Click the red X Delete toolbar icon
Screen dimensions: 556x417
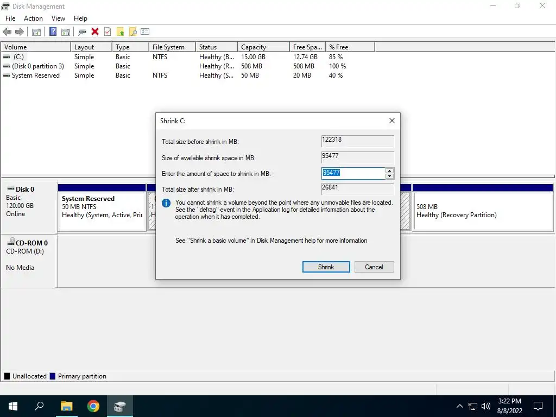pos(94,32)
